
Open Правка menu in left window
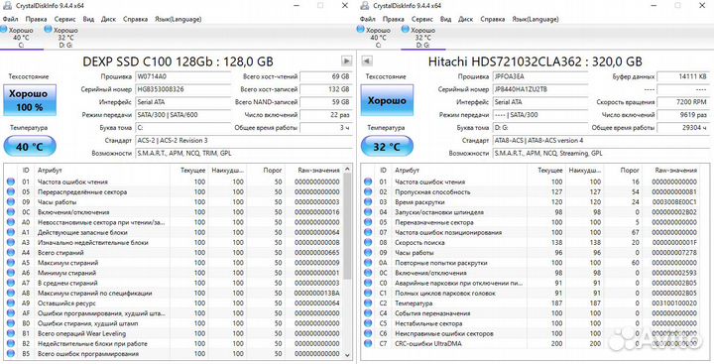(x=36, y=19)
